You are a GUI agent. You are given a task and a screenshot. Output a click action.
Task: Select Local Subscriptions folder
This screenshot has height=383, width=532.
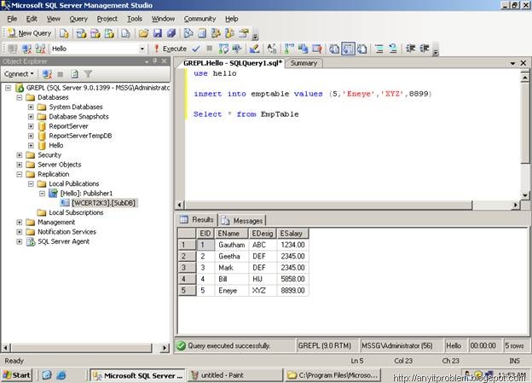coord(76,212)
